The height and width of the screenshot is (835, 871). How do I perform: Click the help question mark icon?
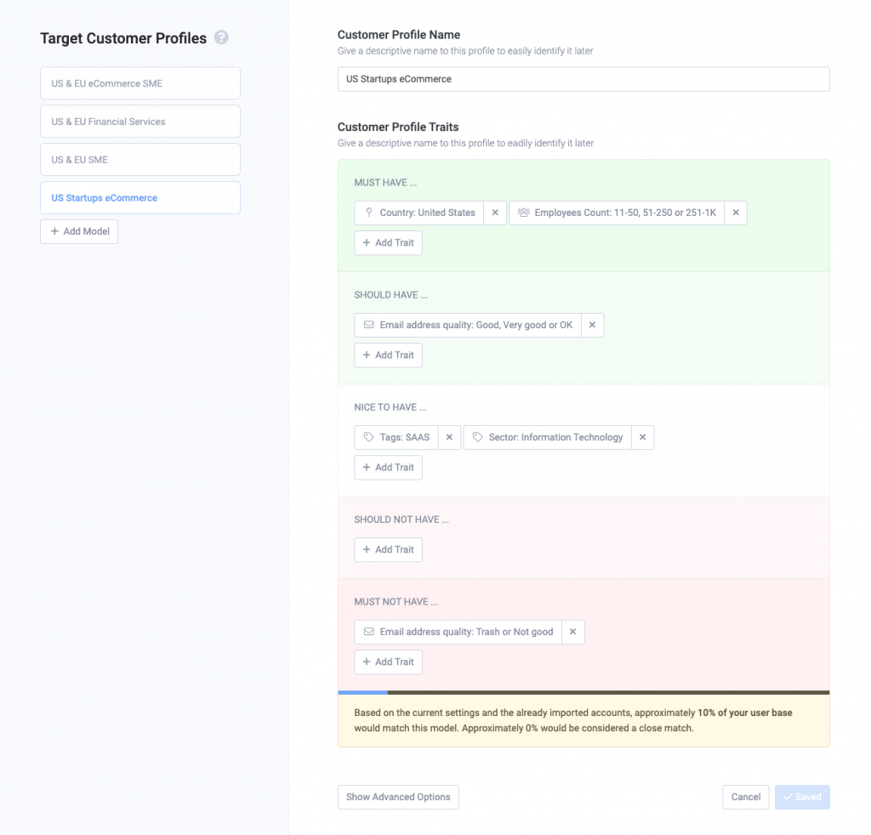(x=221, y=37)
